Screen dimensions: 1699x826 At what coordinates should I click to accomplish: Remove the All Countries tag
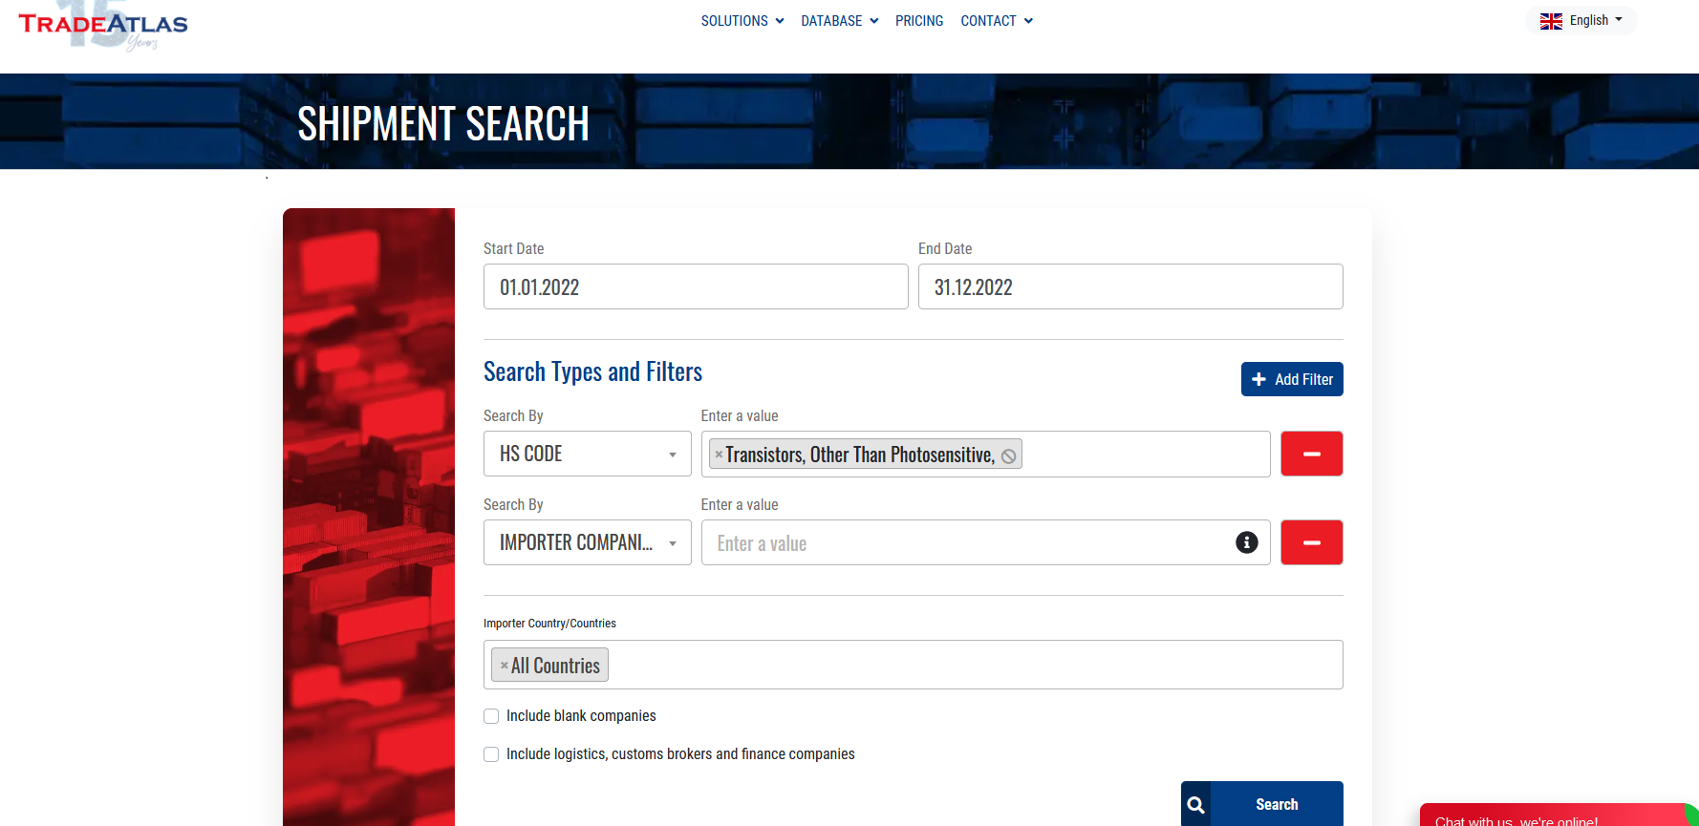tap(504, 666)
